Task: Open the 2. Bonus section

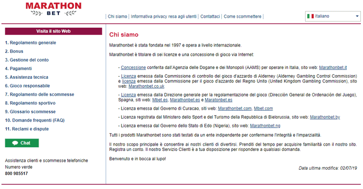Action: [x=14, y=51]
